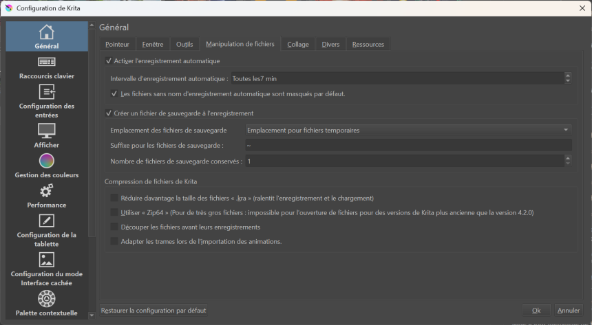
Task: Open the Général settings category icon
Action: tap(46, 32)
